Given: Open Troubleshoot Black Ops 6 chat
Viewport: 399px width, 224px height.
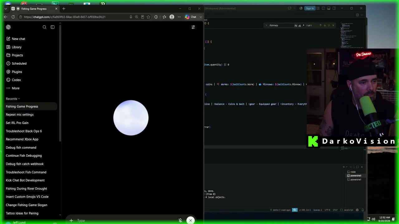Looking at the screenshot, I should click(x=24, y=131).
